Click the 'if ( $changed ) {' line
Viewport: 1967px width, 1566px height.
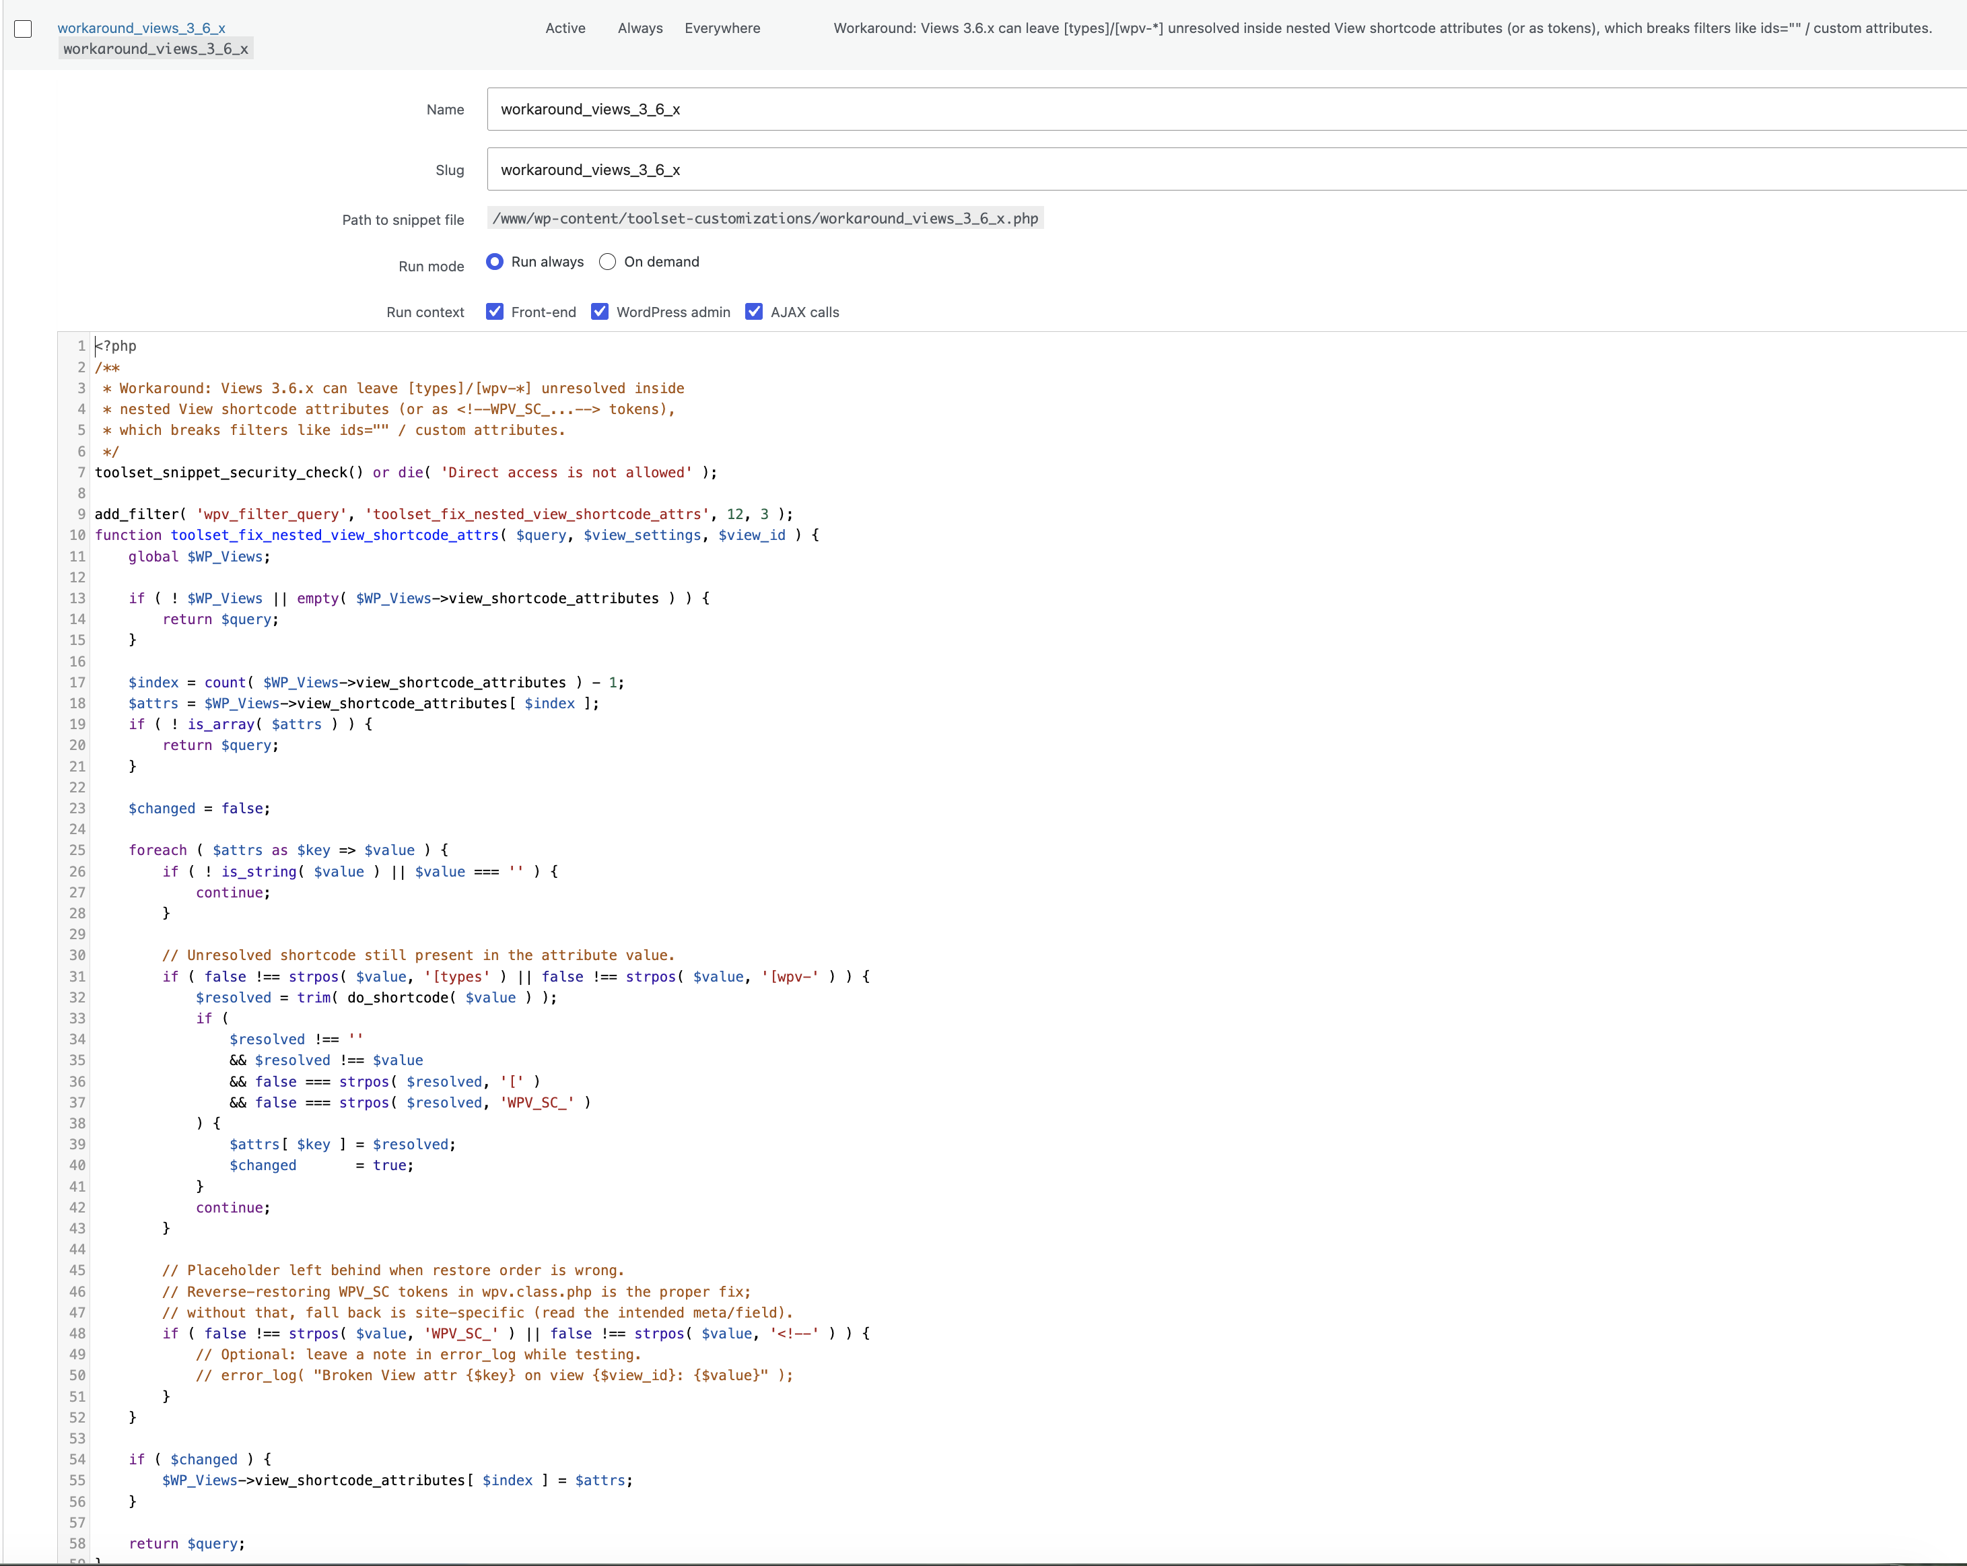(200, 1459)
